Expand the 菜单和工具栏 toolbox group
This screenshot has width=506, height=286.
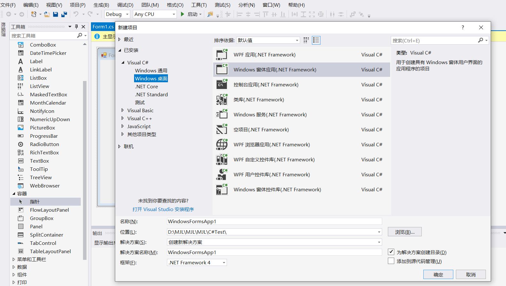[14, 259]
